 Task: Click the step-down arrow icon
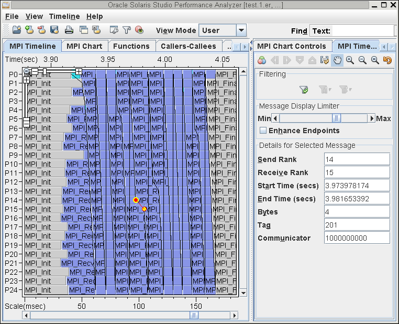click(300, 60)
